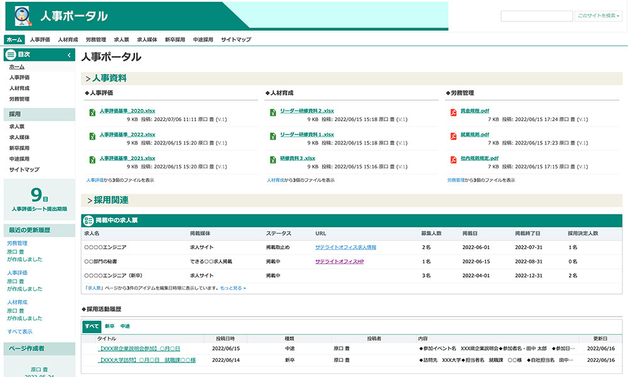Viewport: 628px width, 377px height.
Task: Click the Excel icon beside リーダー研修資料１.xlsx
Action: [x=273, y=136]
